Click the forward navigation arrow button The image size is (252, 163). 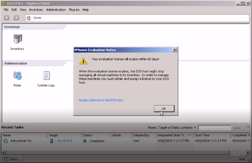(16, 18)
